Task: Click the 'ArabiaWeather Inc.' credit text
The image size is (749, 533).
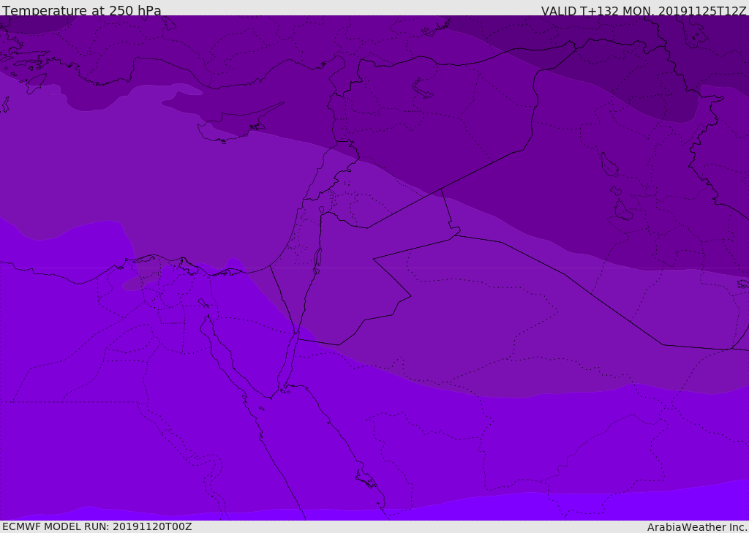Action: [697, 527]
